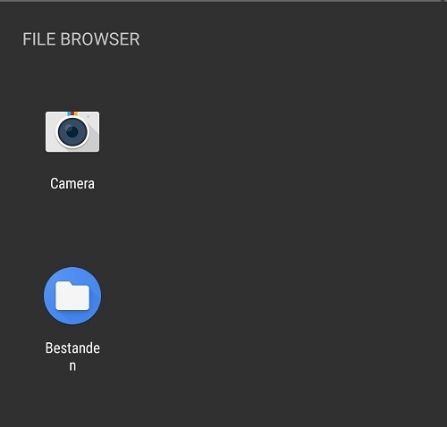Click the FILE BROWSER heading
Image resolution: width=447 pixels, height=427 pixels.
click(81, 39)
